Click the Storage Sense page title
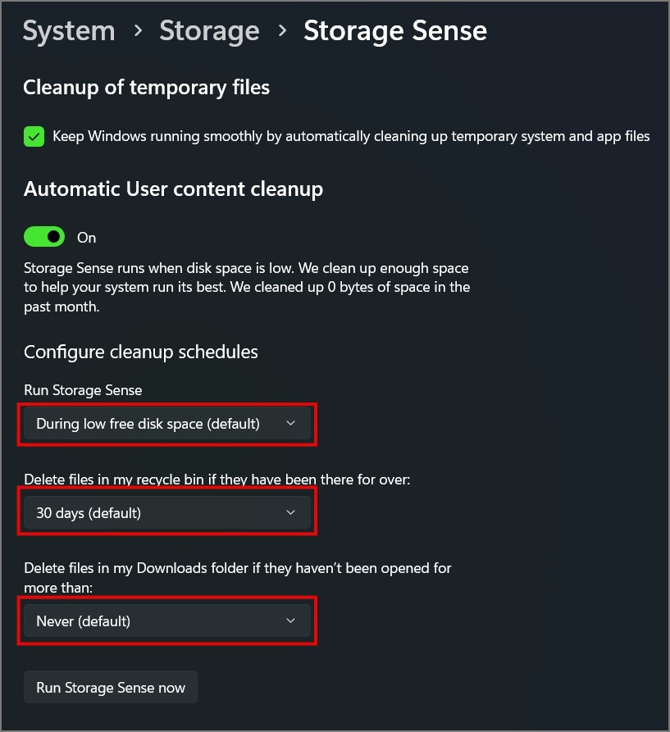Image resolution: width=670 pixels, height=732 pixels. [395, 31]
